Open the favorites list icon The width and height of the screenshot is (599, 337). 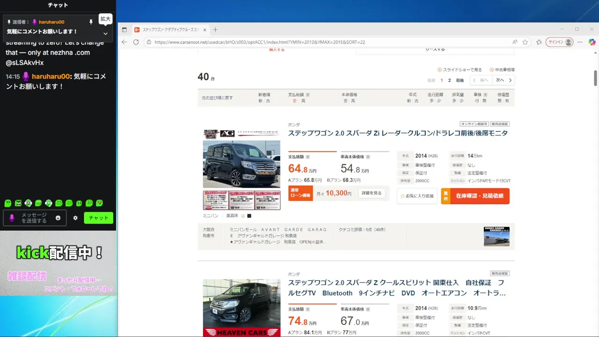point(539,42)
